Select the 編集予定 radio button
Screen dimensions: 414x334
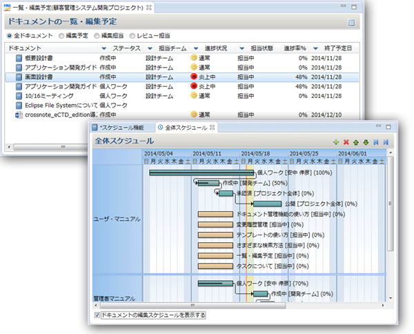(x=61, y=36)
